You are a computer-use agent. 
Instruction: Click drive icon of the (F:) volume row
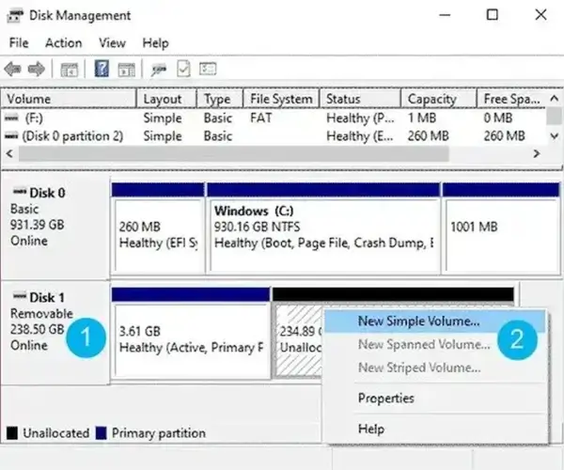tap(11, 117)
